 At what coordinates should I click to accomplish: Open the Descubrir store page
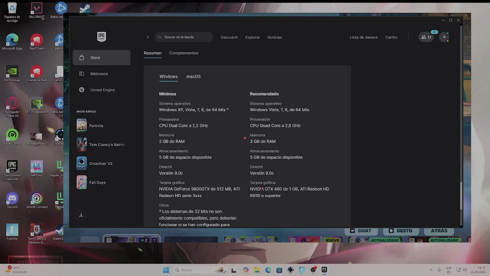pyautogui.click(x=229, y=37)
